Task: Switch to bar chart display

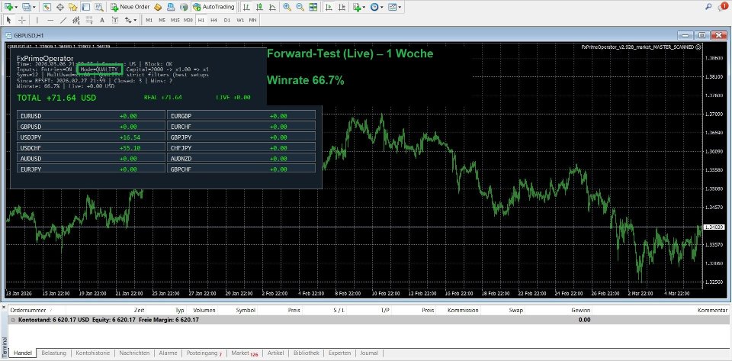Action: click(246, 7)
